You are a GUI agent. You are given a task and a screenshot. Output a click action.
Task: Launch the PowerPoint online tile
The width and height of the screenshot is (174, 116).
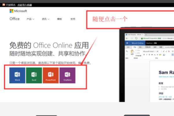point(51,75)
